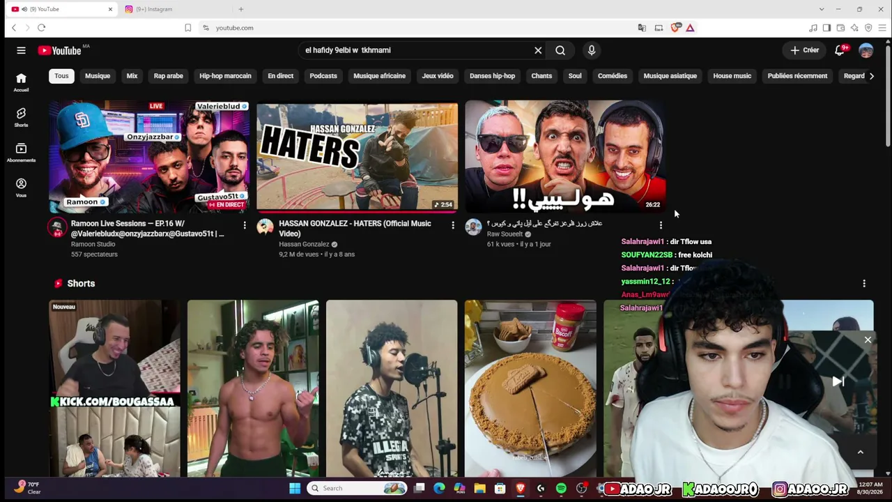Open YouTube notifications bell

(x=840, y=50)
